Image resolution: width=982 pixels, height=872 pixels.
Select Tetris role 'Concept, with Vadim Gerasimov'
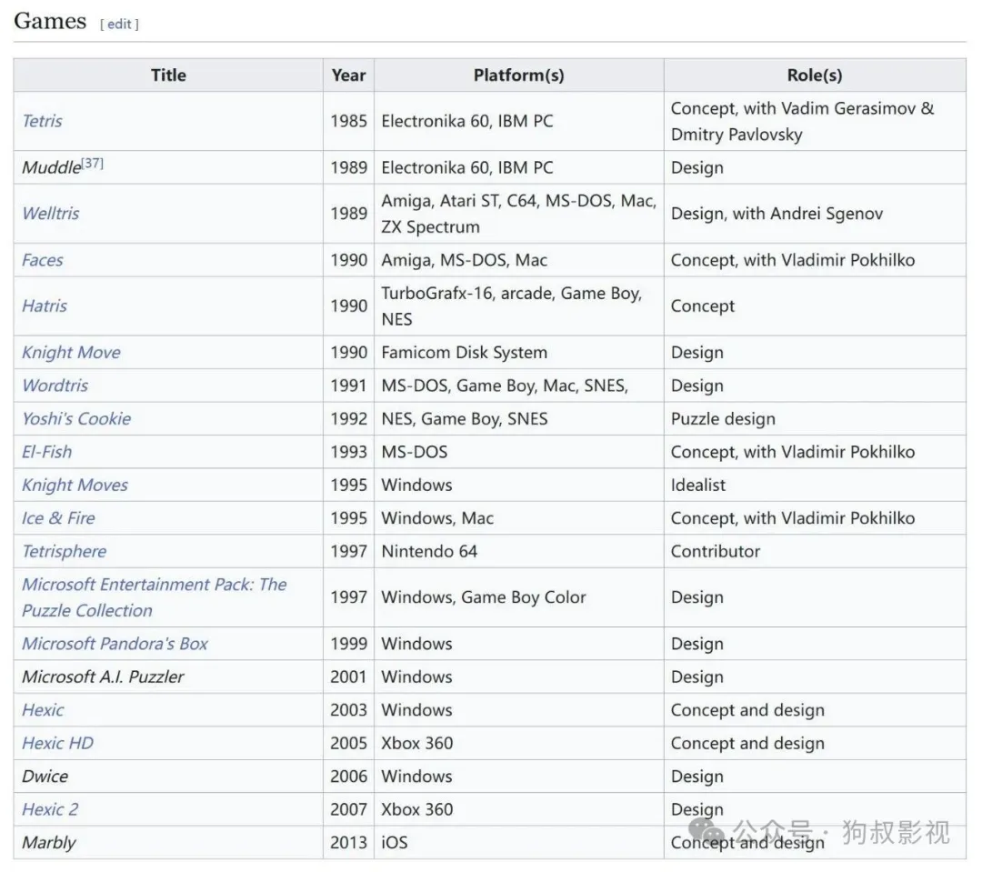click(x=793, y=108)
